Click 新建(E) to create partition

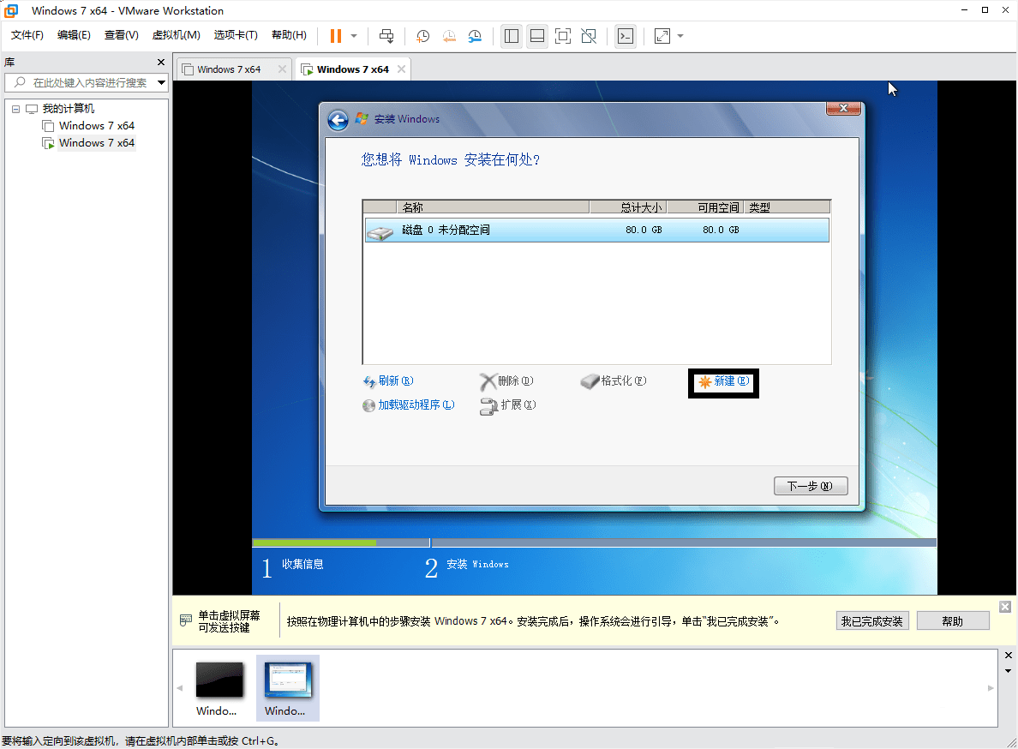pos(723,381)
